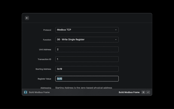
Task: Select the Starting Address field showing 0x19
Action: 87,69
